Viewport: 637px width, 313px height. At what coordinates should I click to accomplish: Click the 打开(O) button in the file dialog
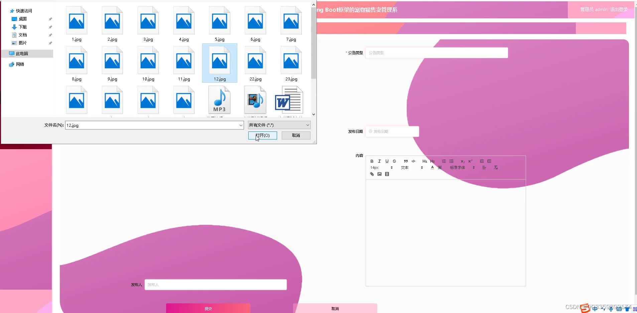coord(263,135)
